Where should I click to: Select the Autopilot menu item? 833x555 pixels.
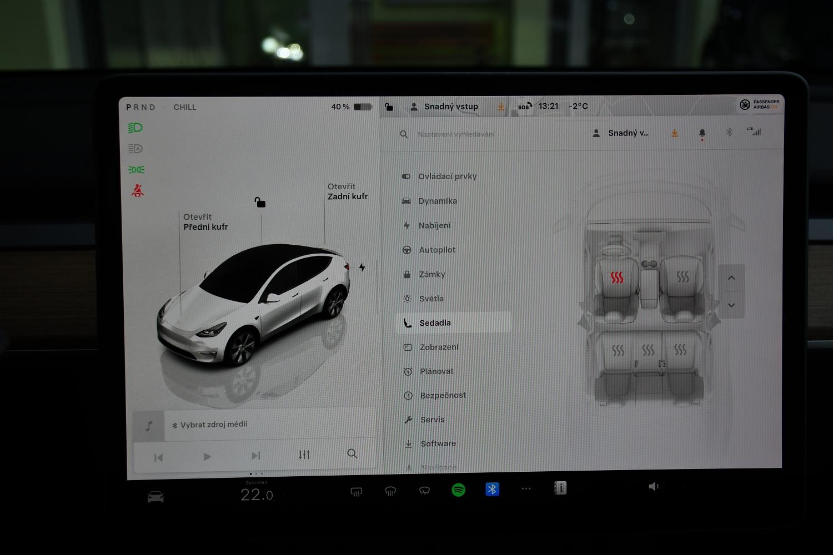[436, 250]
